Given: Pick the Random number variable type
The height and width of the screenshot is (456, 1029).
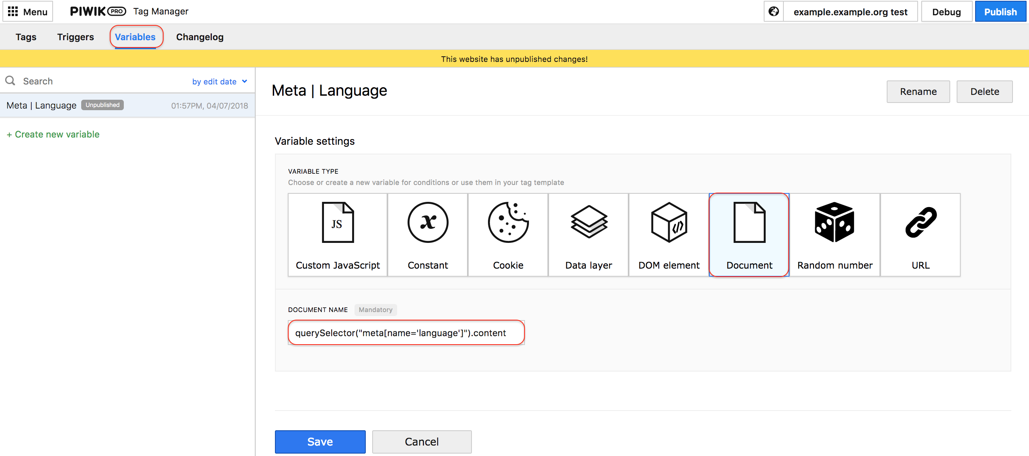Looking at the screenshot, I should tap(835, 235).
